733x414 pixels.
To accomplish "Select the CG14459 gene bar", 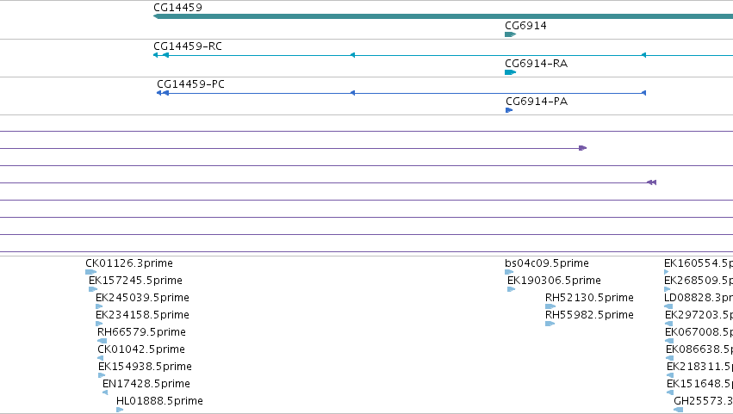I will pos(444,16).
